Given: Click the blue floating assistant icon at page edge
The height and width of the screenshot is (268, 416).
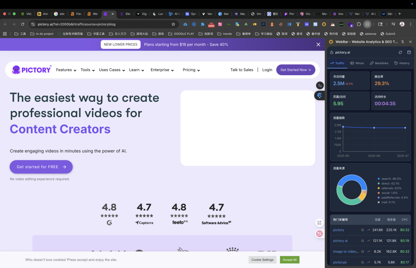Looking at the screenshot, I should (319, 96).
